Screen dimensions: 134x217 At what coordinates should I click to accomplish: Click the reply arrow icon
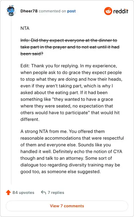(44, 192)
